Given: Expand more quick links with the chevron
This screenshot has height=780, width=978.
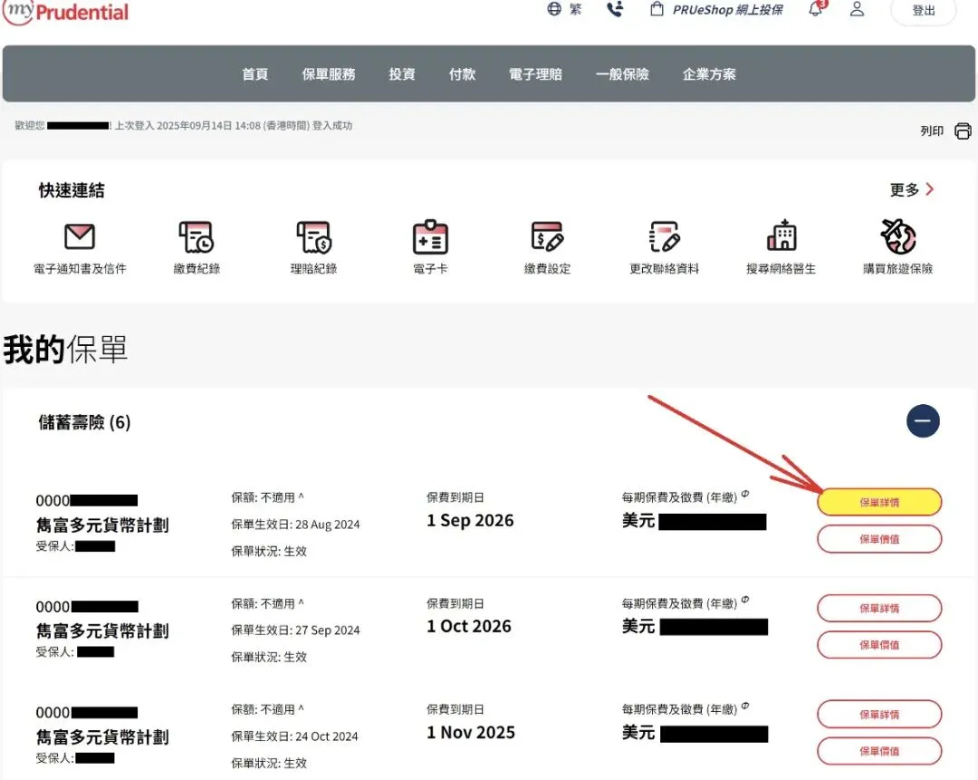Looking at the screenshot, I should (x=929, y=189).
